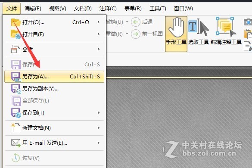Click the 撤销(U) undo button
This screenshot has width=252, height=168.
click(115, 22)
